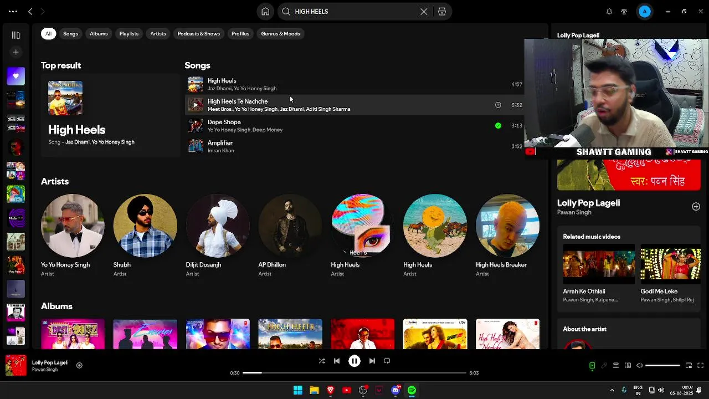The image size is (709, 399).
Task: Open the Miniplayer
Action: tap(689, 366)
